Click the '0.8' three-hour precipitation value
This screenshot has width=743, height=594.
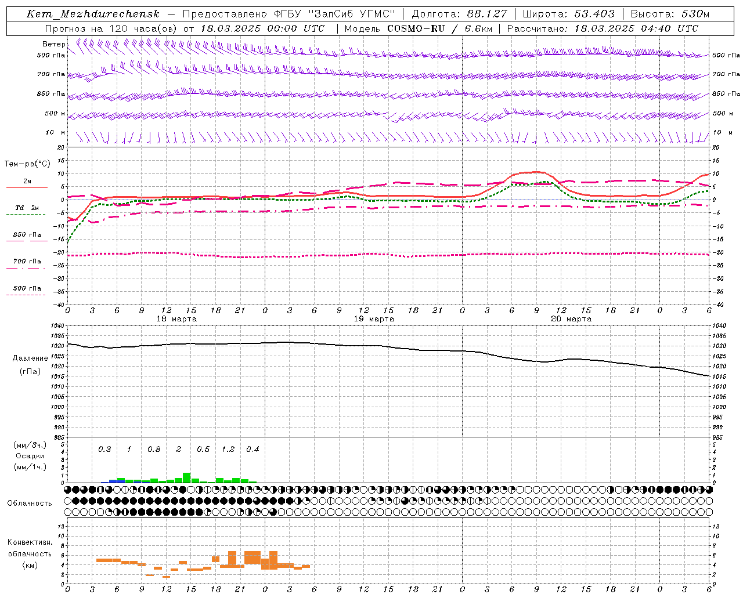click(x=154, y=450)
